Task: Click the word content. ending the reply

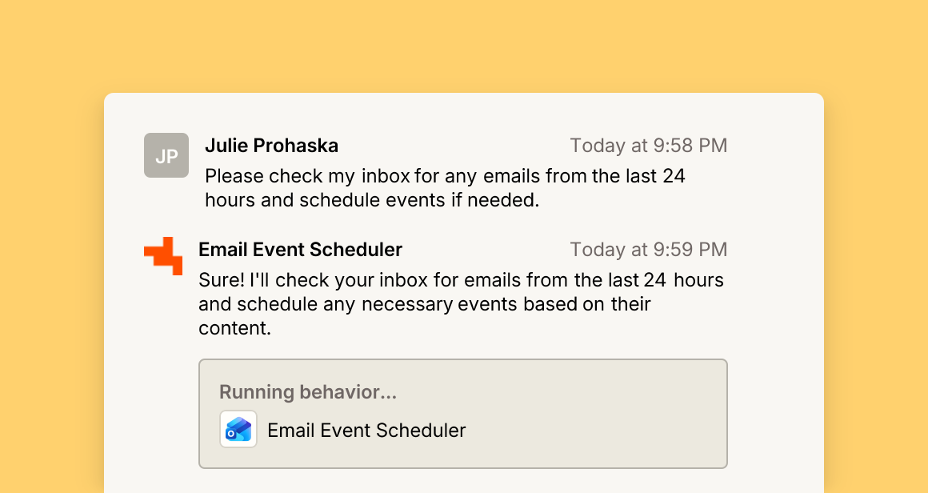Action: pos(234,328)
